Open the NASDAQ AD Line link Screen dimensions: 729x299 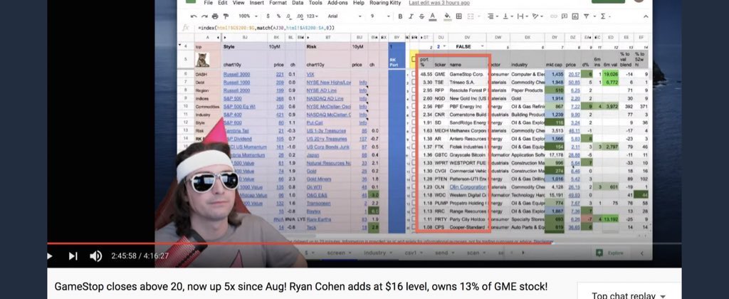click(x=325, y=98)
